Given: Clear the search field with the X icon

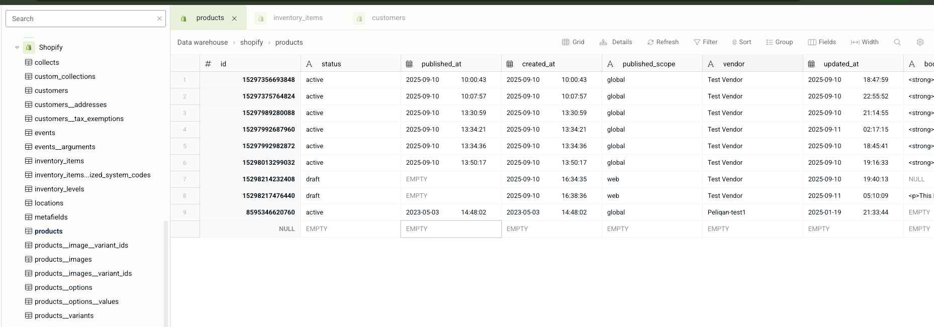Looking at the screenshot, I should tap(159, 19).
